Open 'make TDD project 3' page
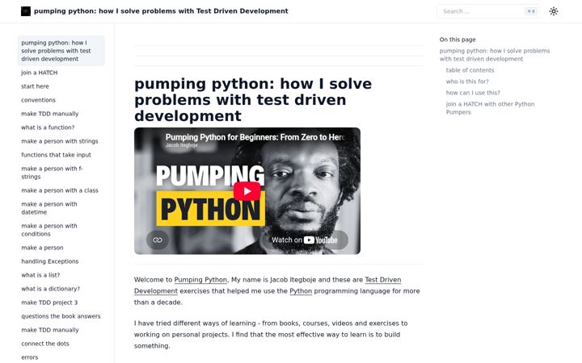This screenshot has width=582, height=363. [49, 302]
